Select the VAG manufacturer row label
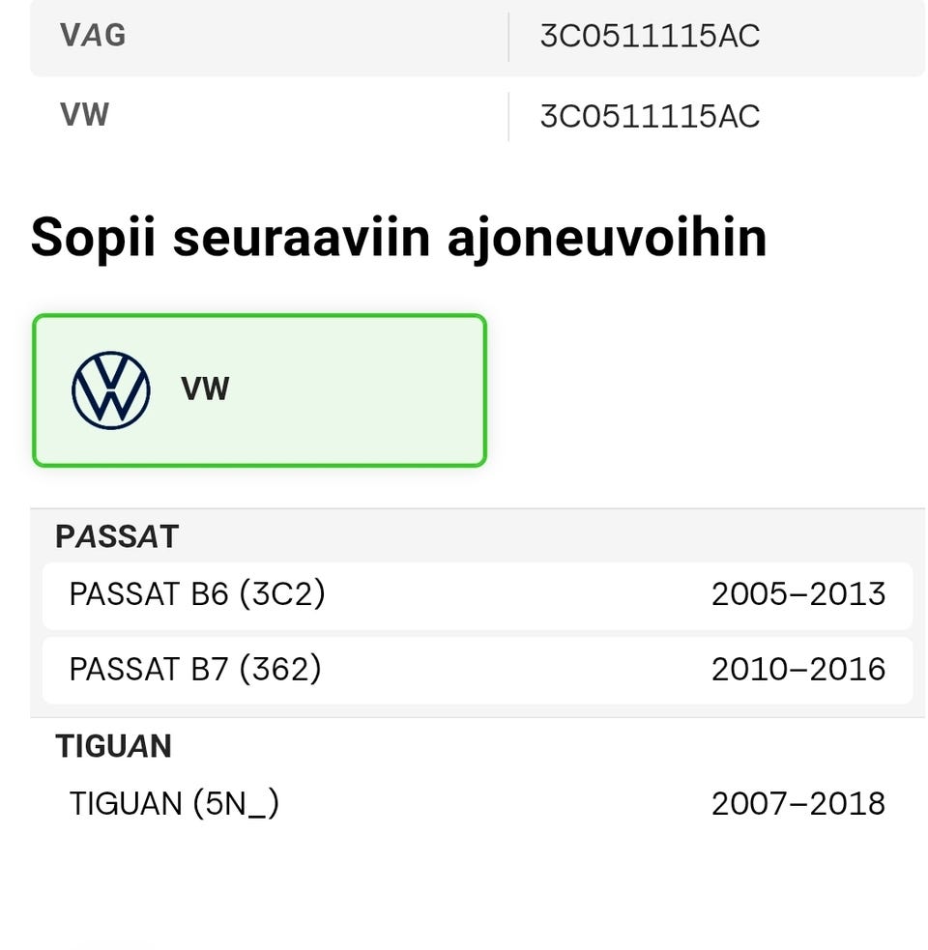The width and height of the screenshot is (928, 950). tap(93, 35)
